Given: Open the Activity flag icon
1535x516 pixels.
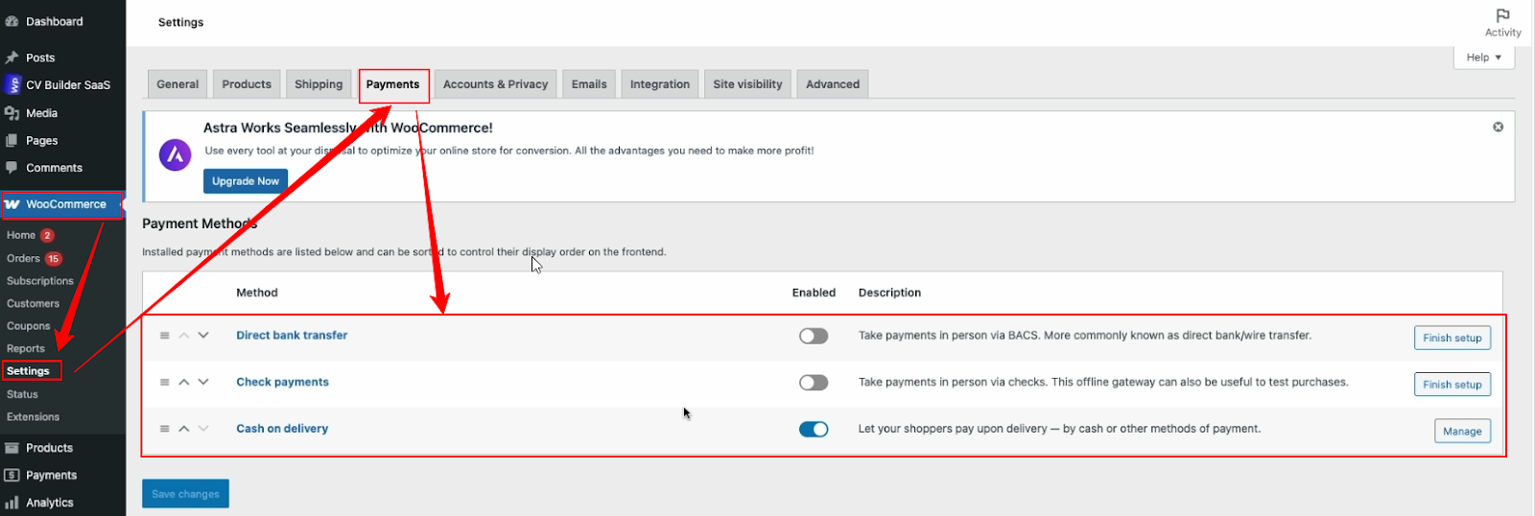Looking at the screenshot, I should click(x=1502, y=15).
